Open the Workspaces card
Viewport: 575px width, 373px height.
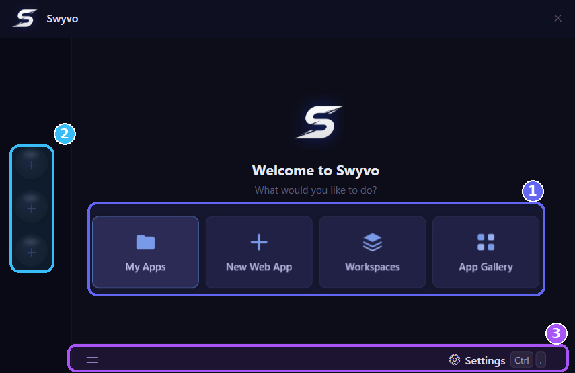point(372,252)
